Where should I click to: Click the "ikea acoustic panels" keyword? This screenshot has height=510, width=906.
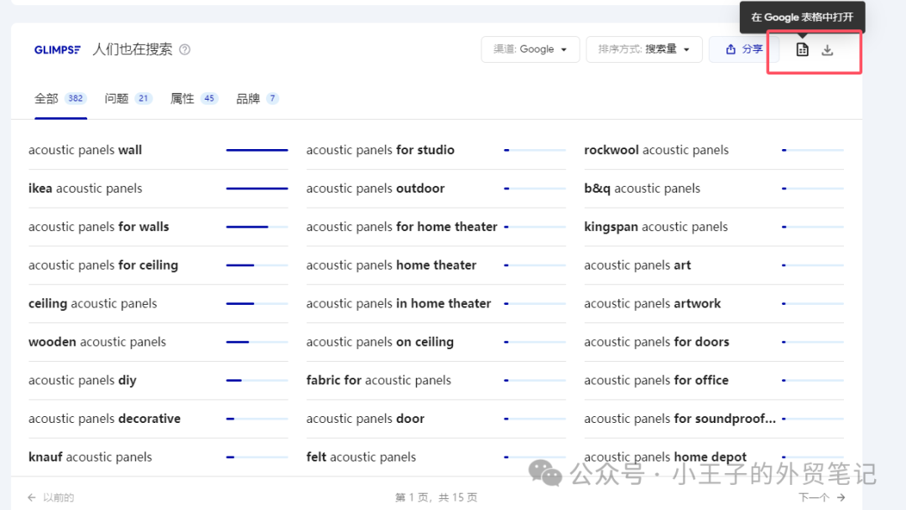point(85,188)
